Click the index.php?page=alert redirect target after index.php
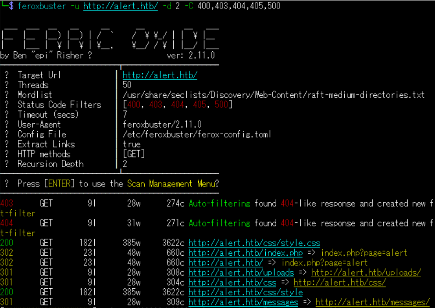This screenshot has height=308, width=435. pos(364,253)
